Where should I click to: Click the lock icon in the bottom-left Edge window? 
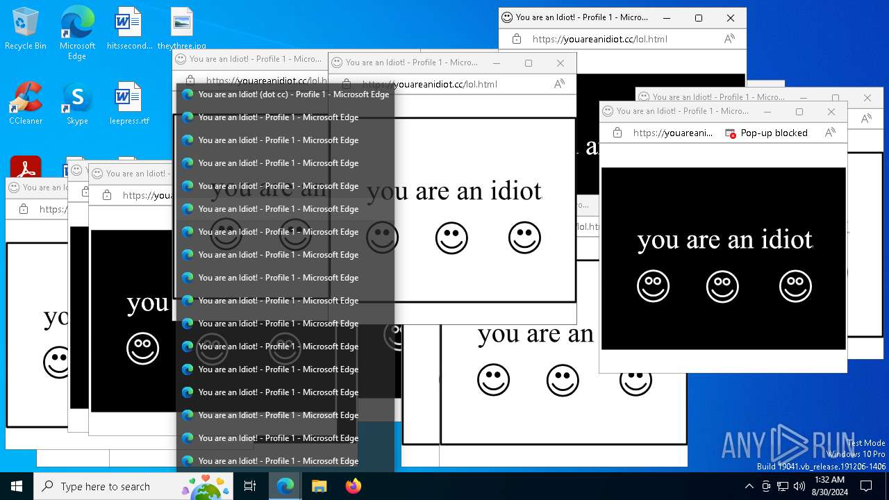click(24, 208)
